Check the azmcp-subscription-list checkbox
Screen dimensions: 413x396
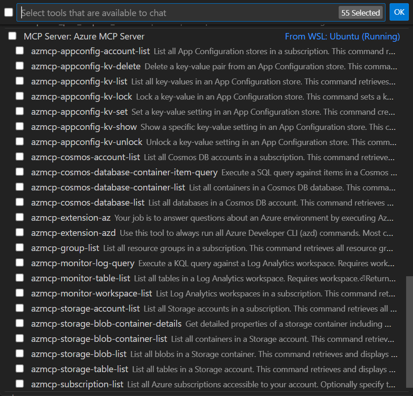(x=20, y=384)
